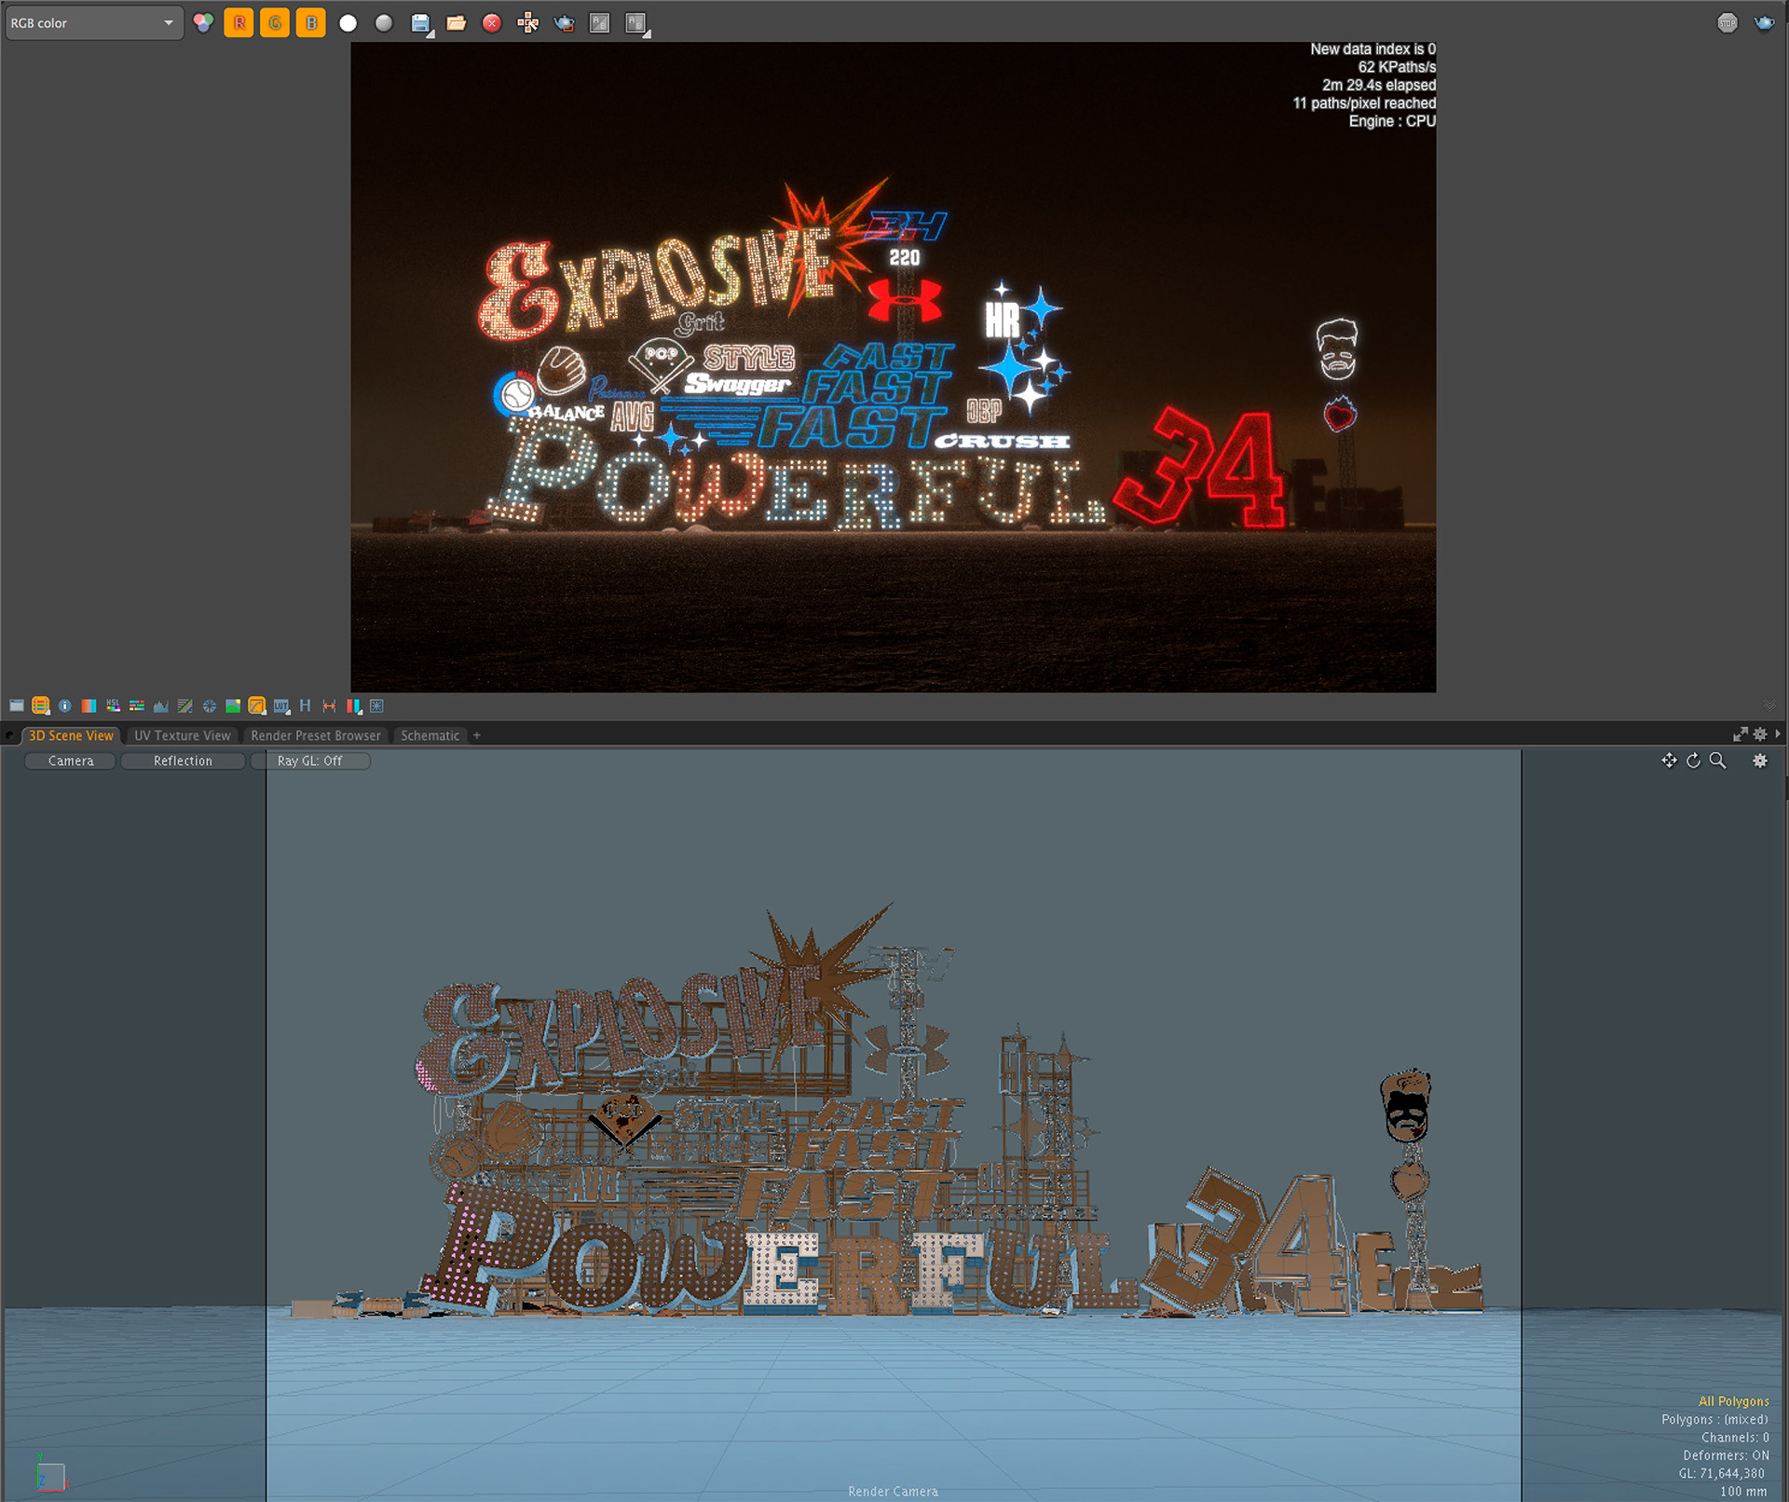The image size is (1789, 1502).
Task: Click the landscape background image icon
Action: [x=233, y=706]
